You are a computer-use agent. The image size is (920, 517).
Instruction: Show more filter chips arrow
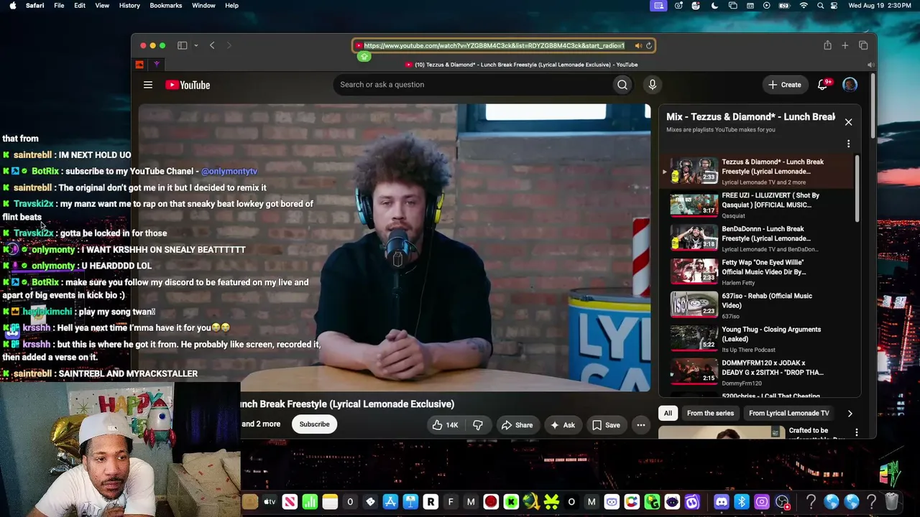pyautogui.click(x=850, y=413)
